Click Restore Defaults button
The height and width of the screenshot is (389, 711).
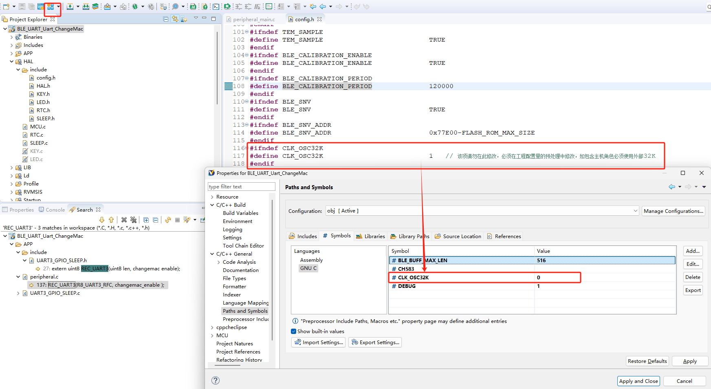pyautogui.click(x=647, y=361)
